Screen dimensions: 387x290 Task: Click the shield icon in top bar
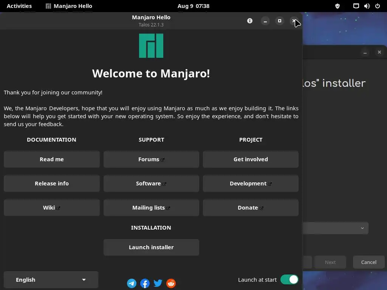337,6
